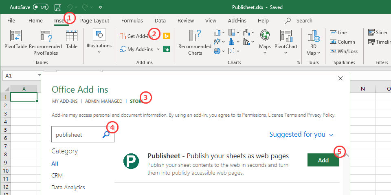Insert a Win/Loss sparkline

point(344,51)
